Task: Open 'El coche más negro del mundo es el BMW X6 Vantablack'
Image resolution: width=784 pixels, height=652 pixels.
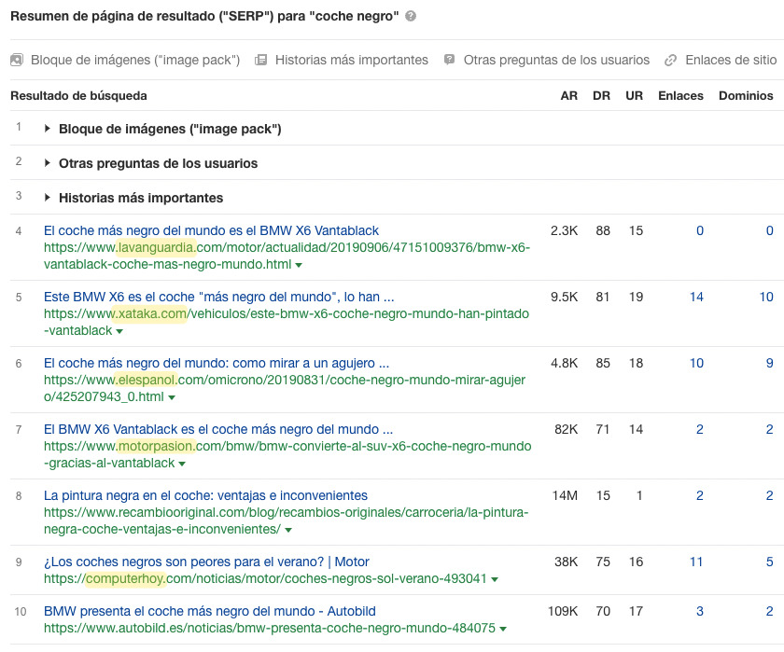Action: coord(211,230)
